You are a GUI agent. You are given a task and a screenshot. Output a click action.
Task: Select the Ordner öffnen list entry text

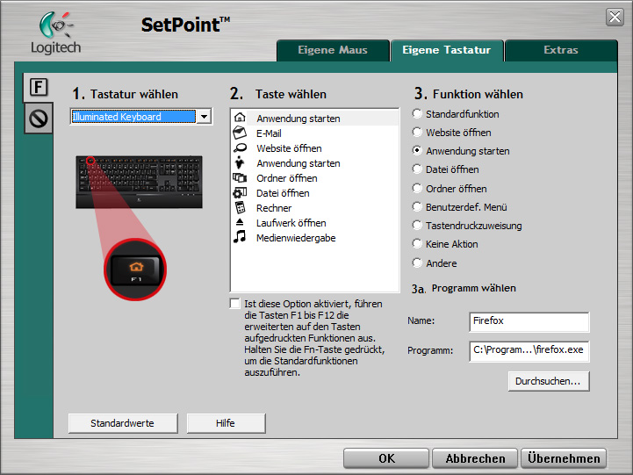tap(287, 178)
